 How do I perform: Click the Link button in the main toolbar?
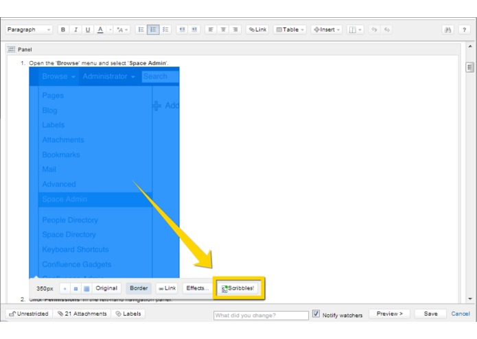(x=257, y=30)
